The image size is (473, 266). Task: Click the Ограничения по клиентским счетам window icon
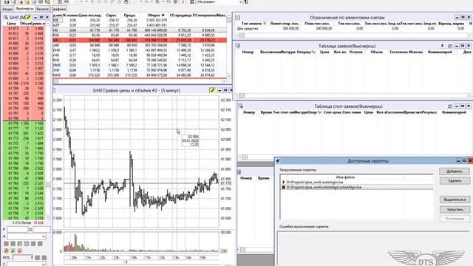click(237, 18)
